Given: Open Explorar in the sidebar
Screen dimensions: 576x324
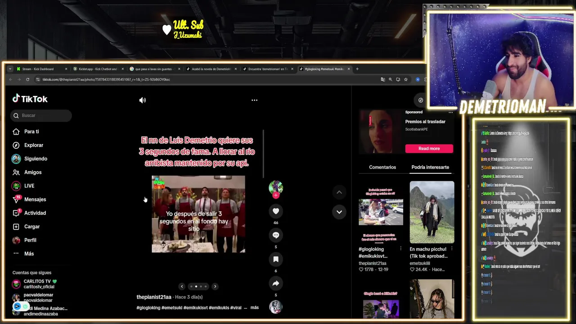Looking at the screenshot, I should [27, 145].
